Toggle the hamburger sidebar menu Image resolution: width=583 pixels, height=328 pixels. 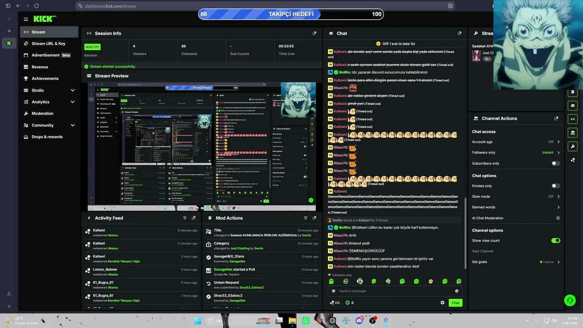(26, 19)
